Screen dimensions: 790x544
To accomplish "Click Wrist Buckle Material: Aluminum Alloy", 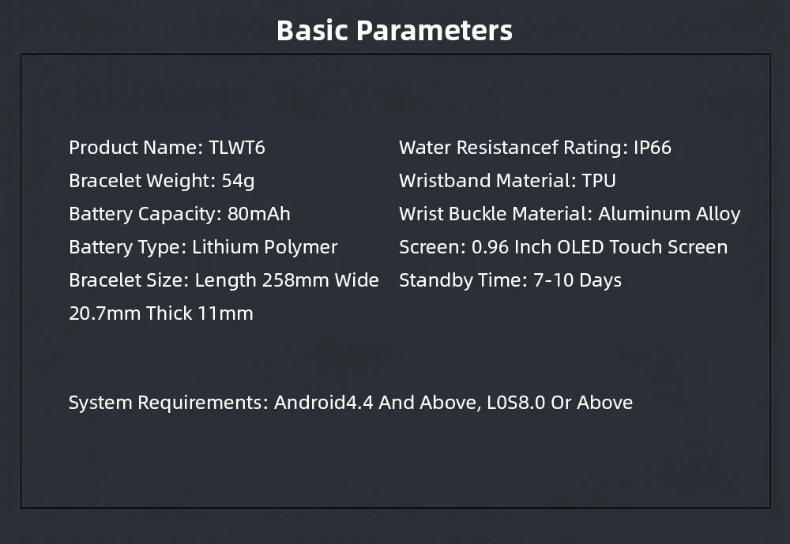I will 570,214.
